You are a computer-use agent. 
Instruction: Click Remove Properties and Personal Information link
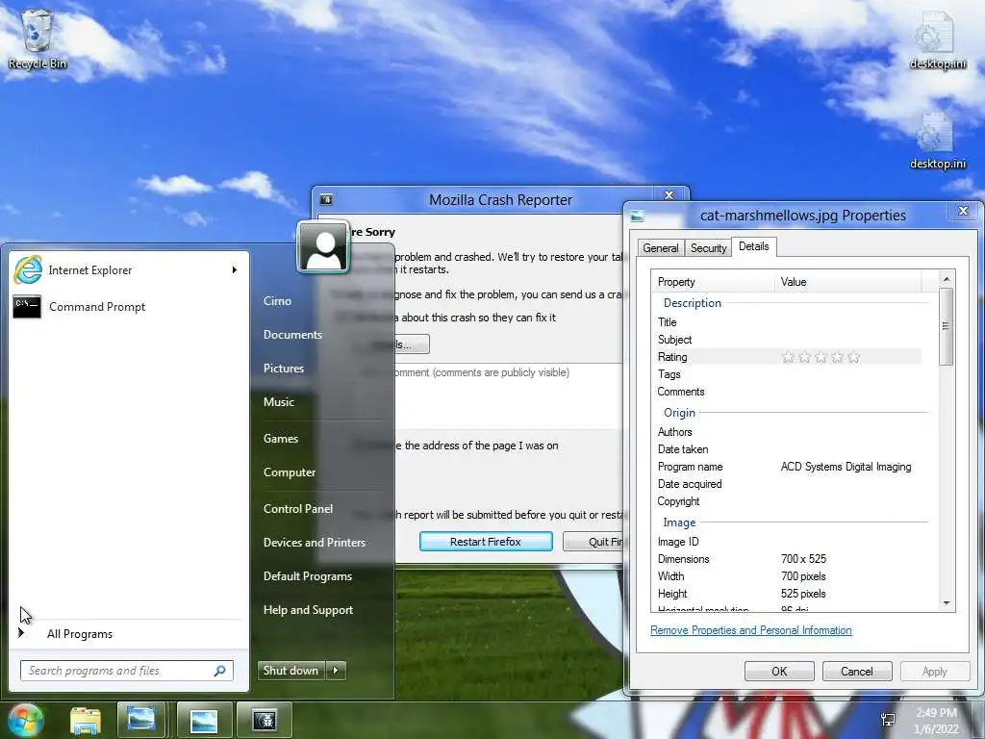click(x=750, y=629)
